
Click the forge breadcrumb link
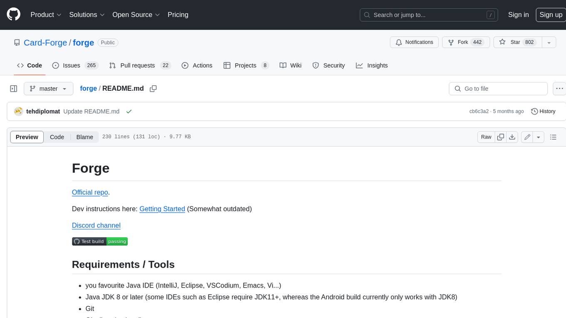[88, 89]
